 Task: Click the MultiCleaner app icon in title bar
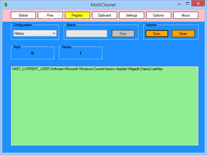(x=5, y=5)
